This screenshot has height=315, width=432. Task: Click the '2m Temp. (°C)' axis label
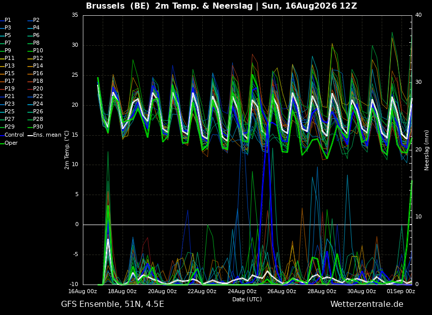pos(67,150)
